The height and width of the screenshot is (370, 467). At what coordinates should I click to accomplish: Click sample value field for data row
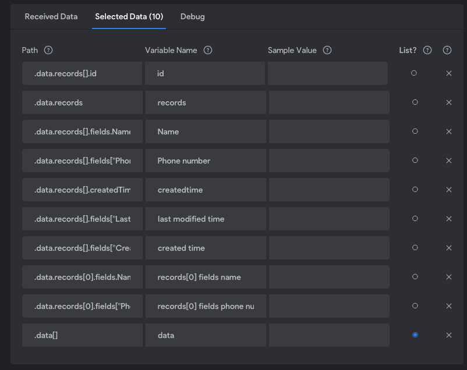tap(329, 335)
